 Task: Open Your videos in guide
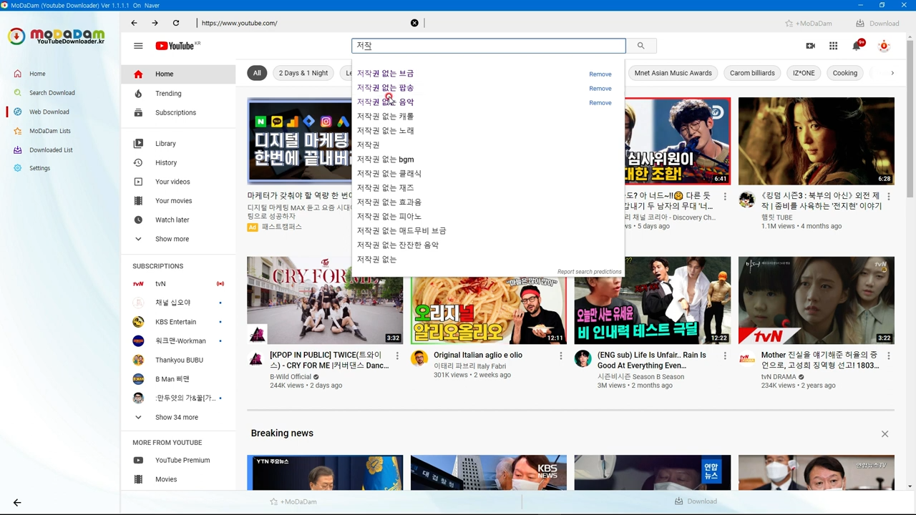point(178,182)
